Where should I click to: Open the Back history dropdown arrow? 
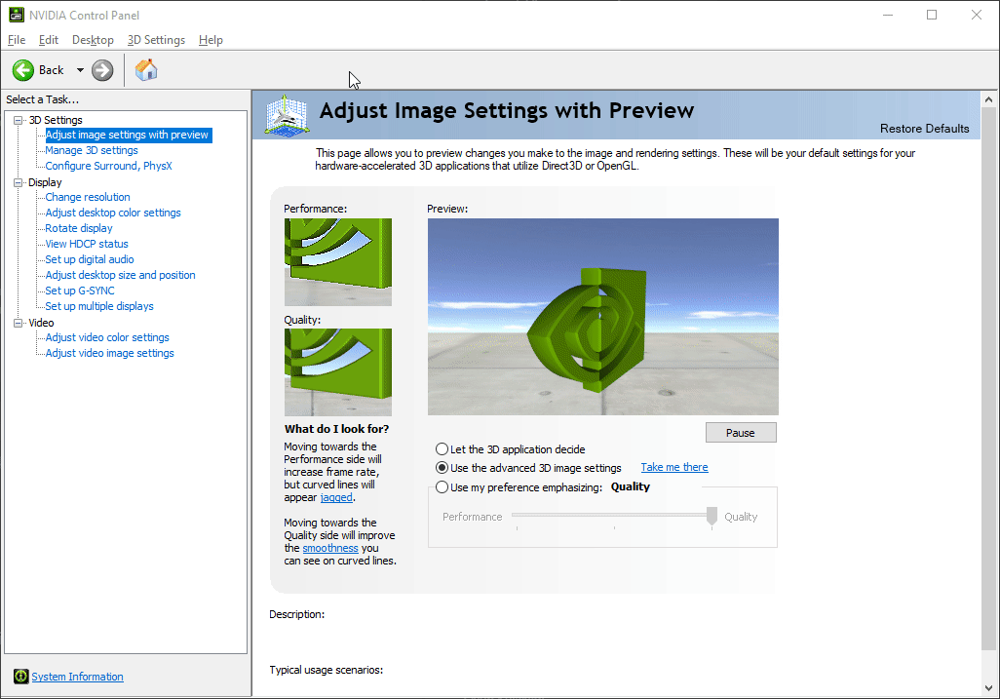(80, 70)
